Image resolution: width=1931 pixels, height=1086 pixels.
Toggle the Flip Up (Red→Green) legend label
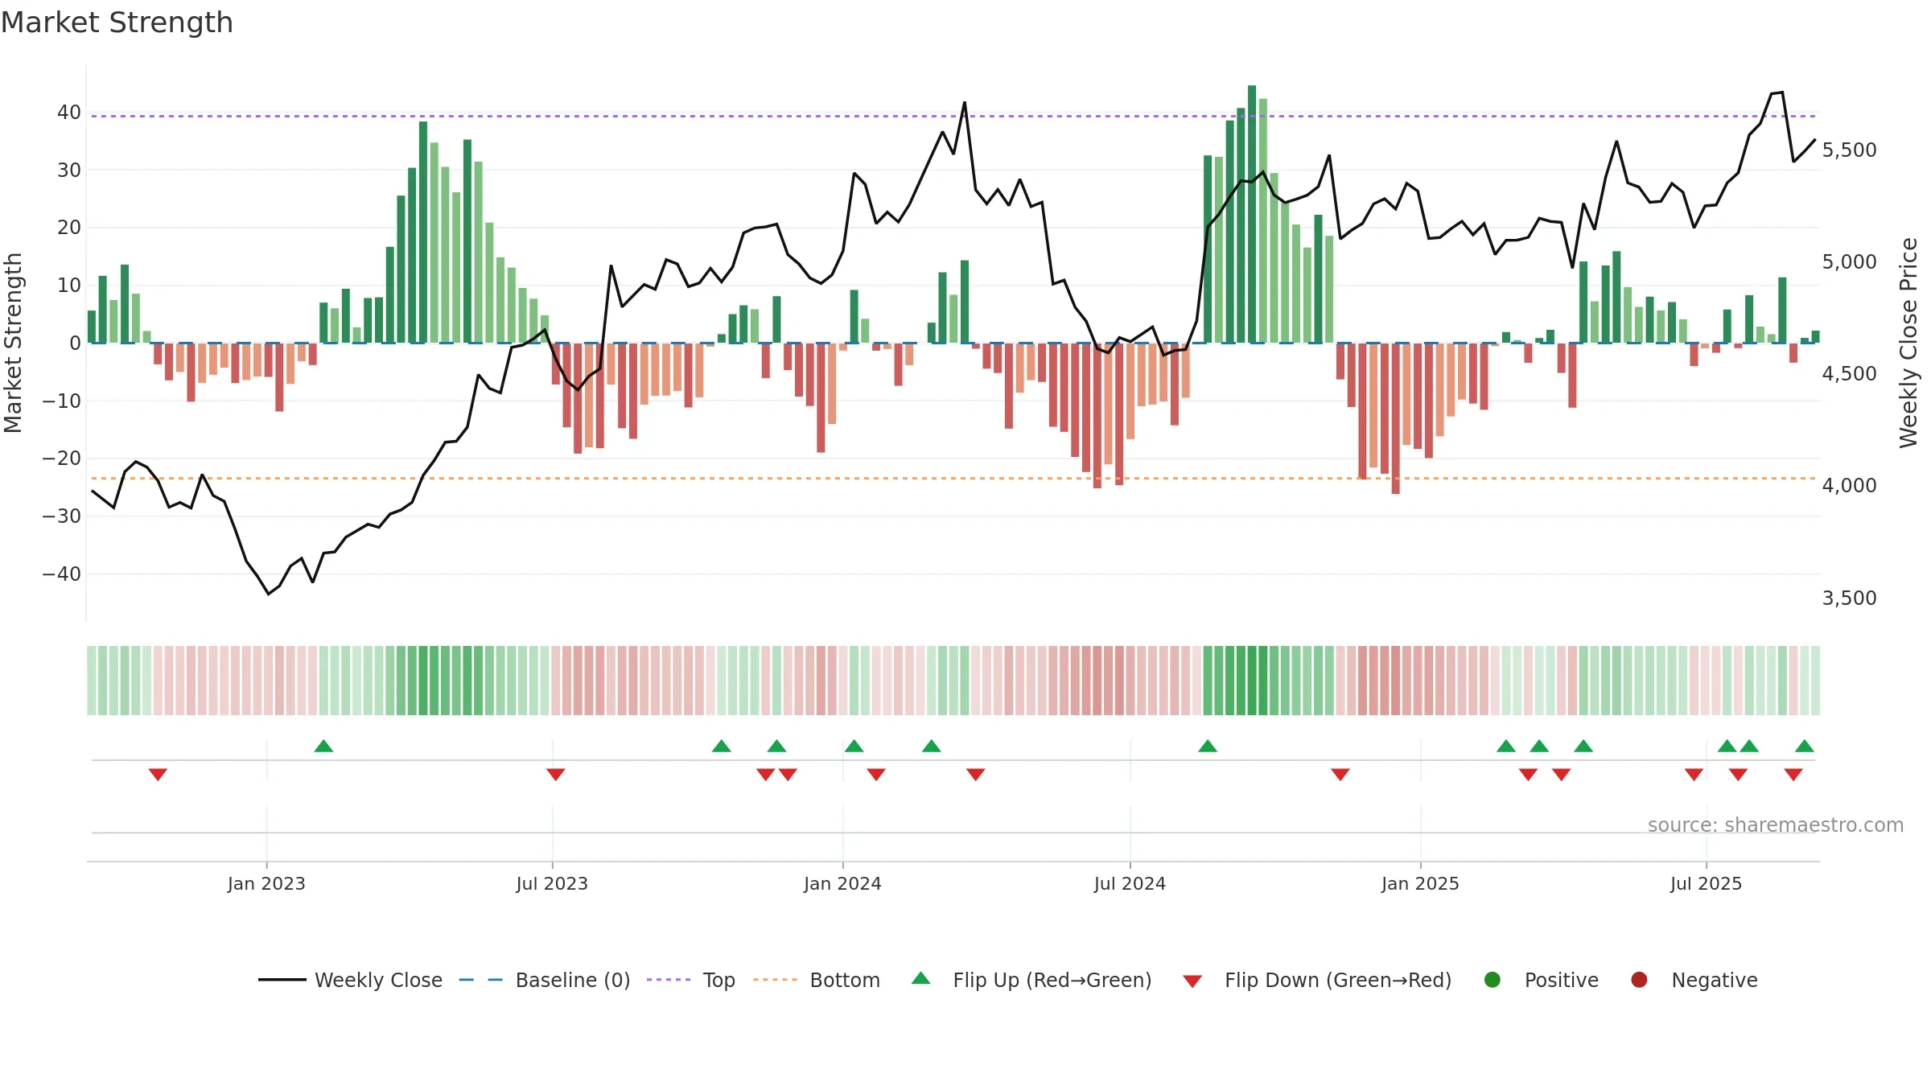click(1052, 980)
